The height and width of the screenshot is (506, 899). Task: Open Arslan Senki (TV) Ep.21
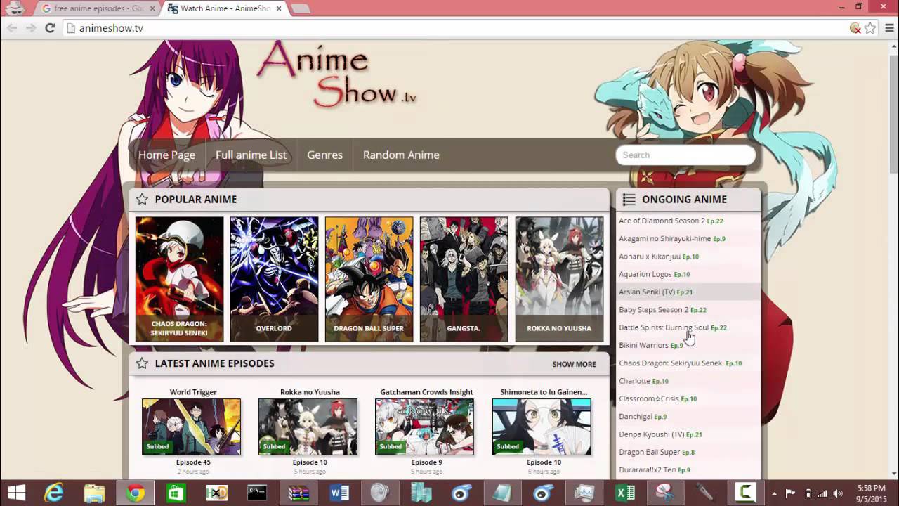[688, 292]
